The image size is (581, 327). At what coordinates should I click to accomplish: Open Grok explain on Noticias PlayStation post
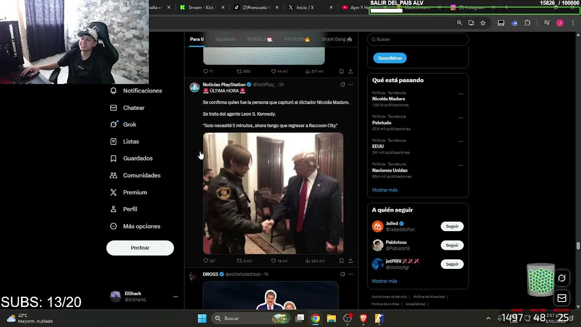point(343,84)
